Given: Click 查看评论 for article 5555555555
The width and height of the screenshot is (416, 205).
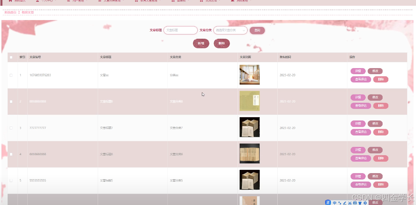Looking at the screenshot, I should click(x=361, y=185).
